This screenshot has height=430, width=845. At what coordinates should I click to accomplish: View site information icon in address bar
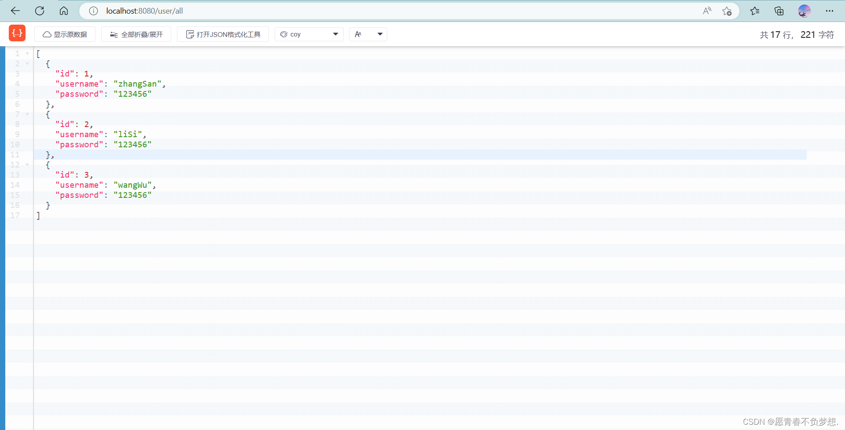click(93, 11)
